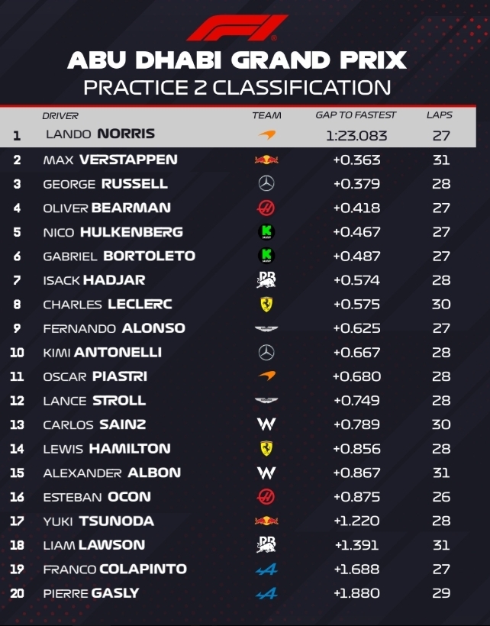Click the Kick Sauber logo beside Nico Hulkenberg
Viewport: 490px width, 626px height.
266,232
